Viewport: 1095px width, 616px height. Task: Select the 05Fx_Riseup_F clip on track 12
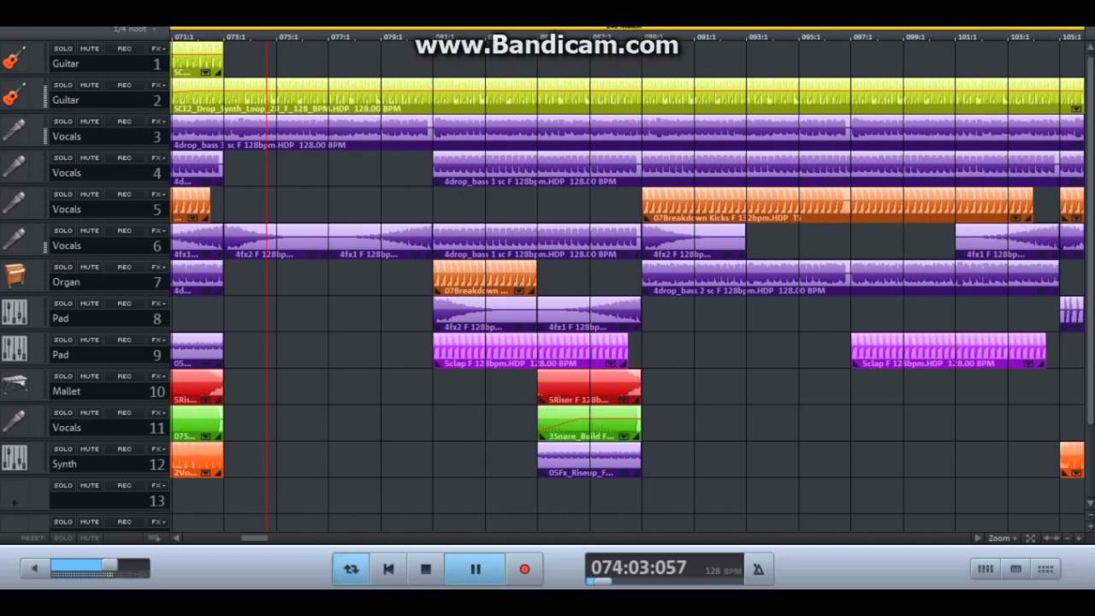589,459
